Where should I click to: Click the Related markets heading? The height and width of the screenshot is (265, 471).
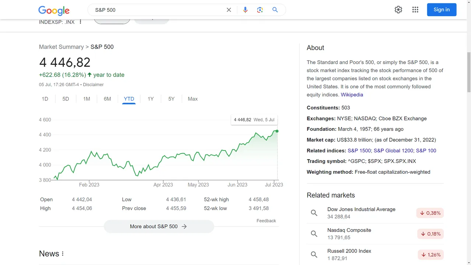click(331, 195)
